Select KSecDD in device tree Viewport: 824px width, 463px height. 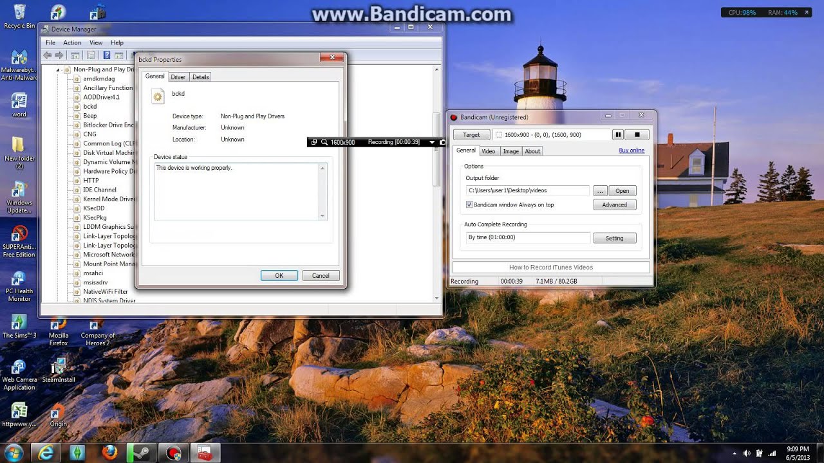(x=93, y=208)
